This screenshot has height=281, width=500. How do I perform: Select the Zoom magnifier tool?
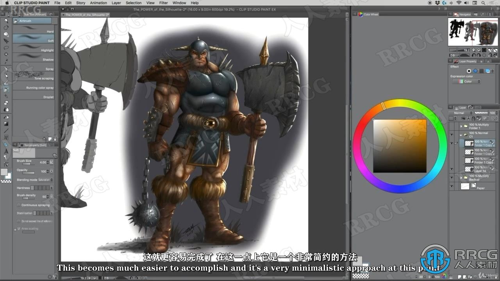point(6,21)
